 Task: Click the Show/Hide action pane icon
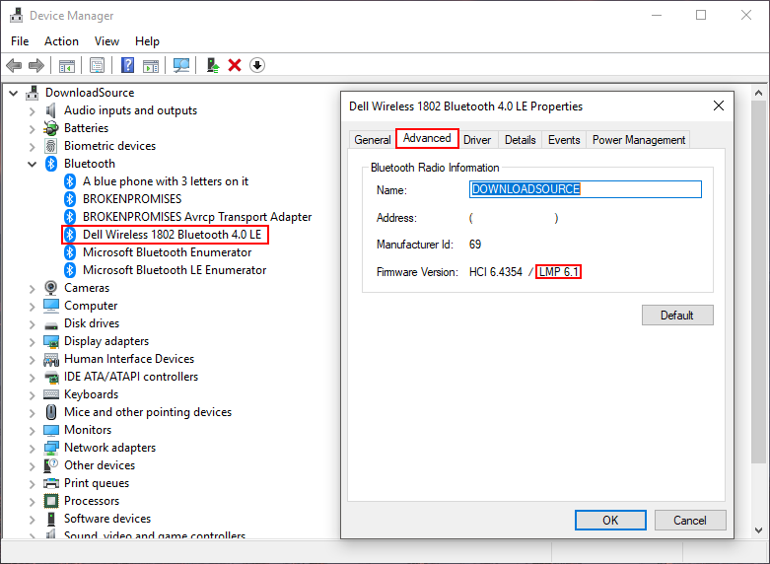[x=151, y=65]
